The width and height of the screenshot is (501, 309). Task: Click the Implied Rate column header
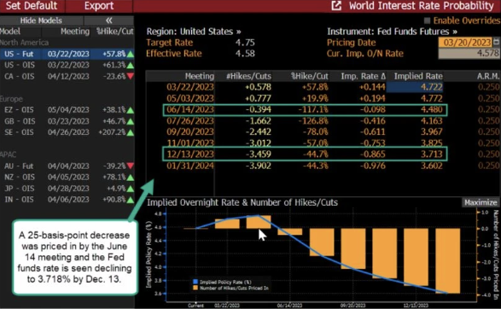tap(418, 76)
